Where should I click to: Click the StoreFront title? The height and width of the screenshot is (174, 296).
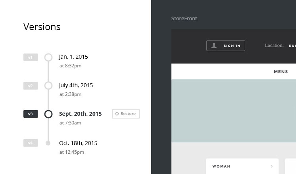(184, 18)
